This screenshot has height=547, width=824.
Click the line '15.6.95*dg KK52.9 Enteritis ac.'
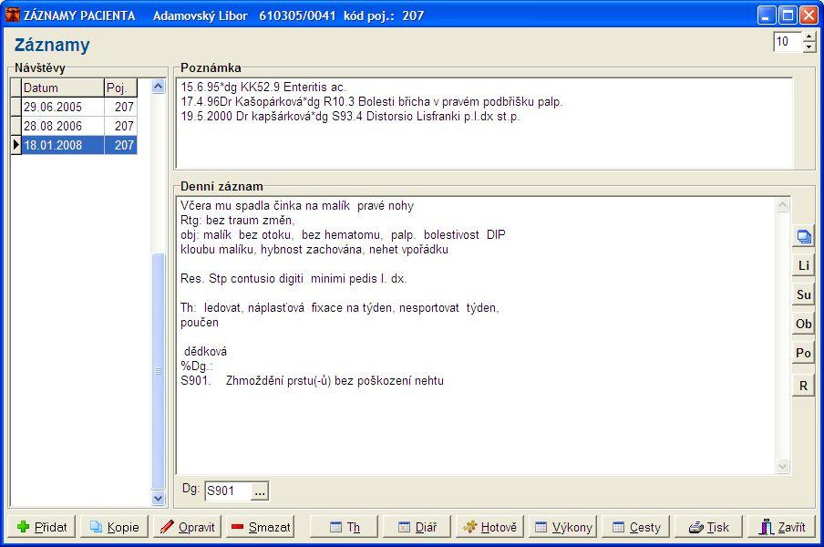tap(263, 88)
